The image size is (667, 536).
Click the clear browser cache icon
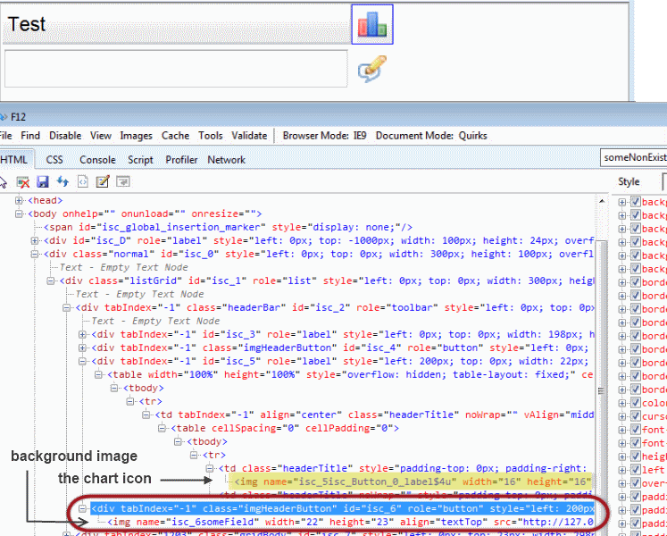24,181
